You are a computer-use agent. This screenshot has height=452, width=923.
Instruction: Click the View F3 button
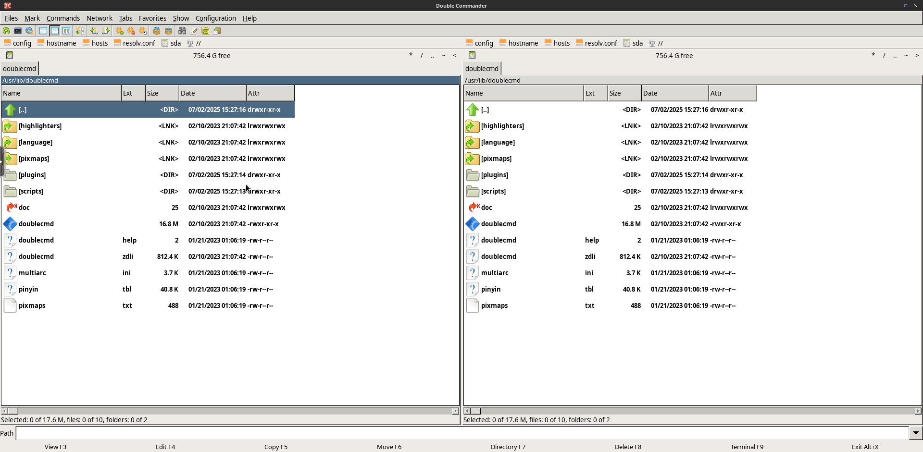(x=55, y=447)
